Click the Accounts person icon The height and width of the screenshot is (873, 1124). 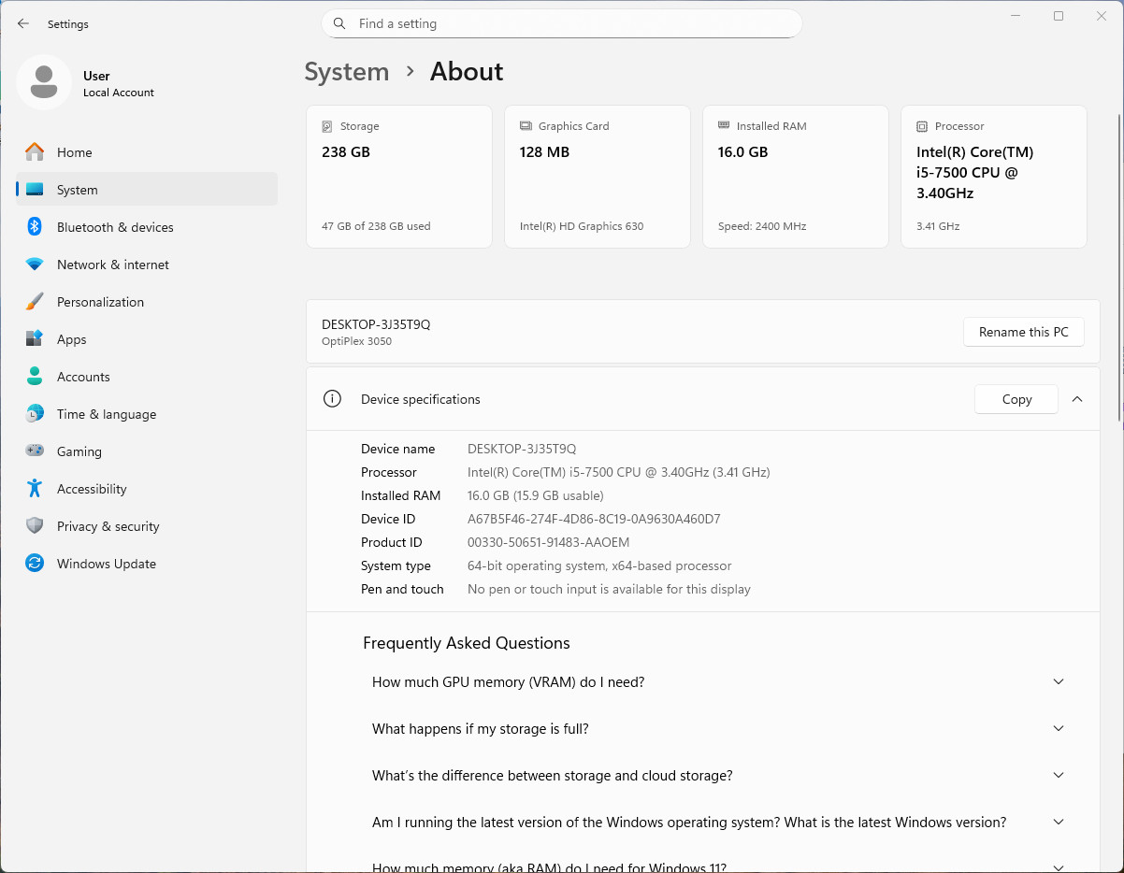[x=35, y=377]
